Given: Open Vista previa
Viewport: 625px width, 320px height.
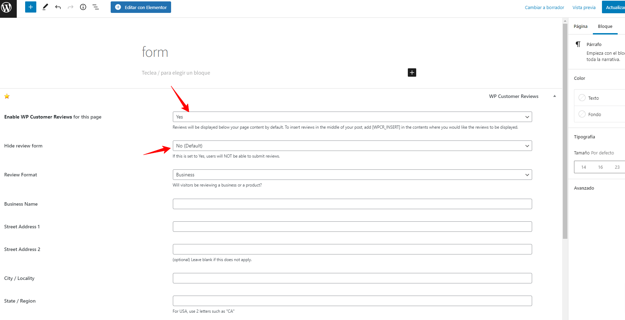Looking at the screenshot, I should coord(584,7).
